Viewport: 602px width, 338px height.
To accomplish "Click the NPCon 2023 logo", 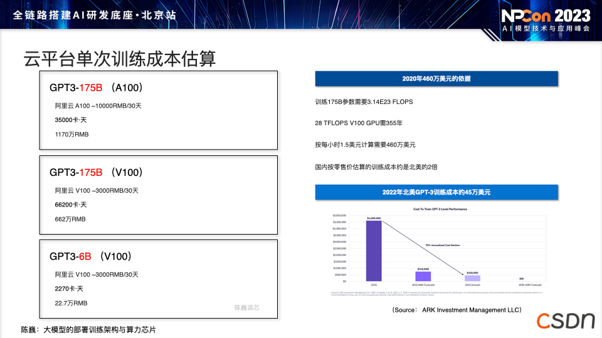I will coord(546,20).
